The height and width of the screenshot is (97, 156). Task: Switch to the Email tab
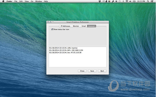[84, 26]
